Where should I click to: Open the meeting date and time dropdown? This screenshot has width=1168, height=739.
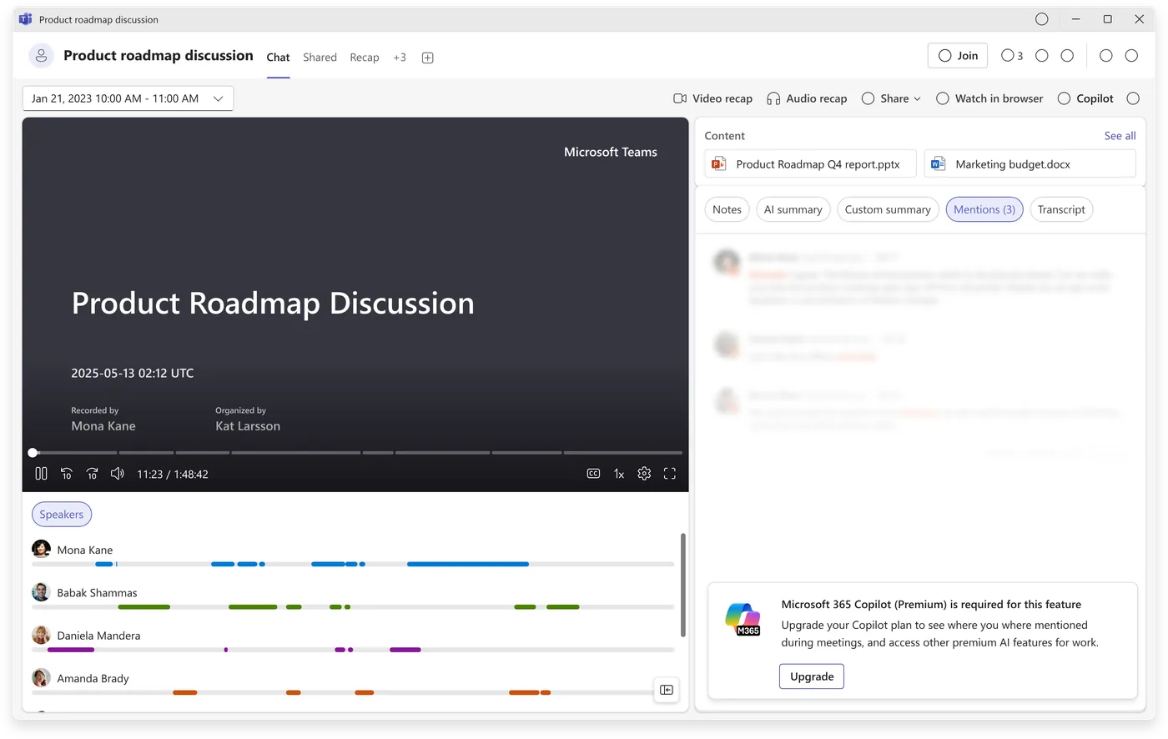(x=128, y=98)
